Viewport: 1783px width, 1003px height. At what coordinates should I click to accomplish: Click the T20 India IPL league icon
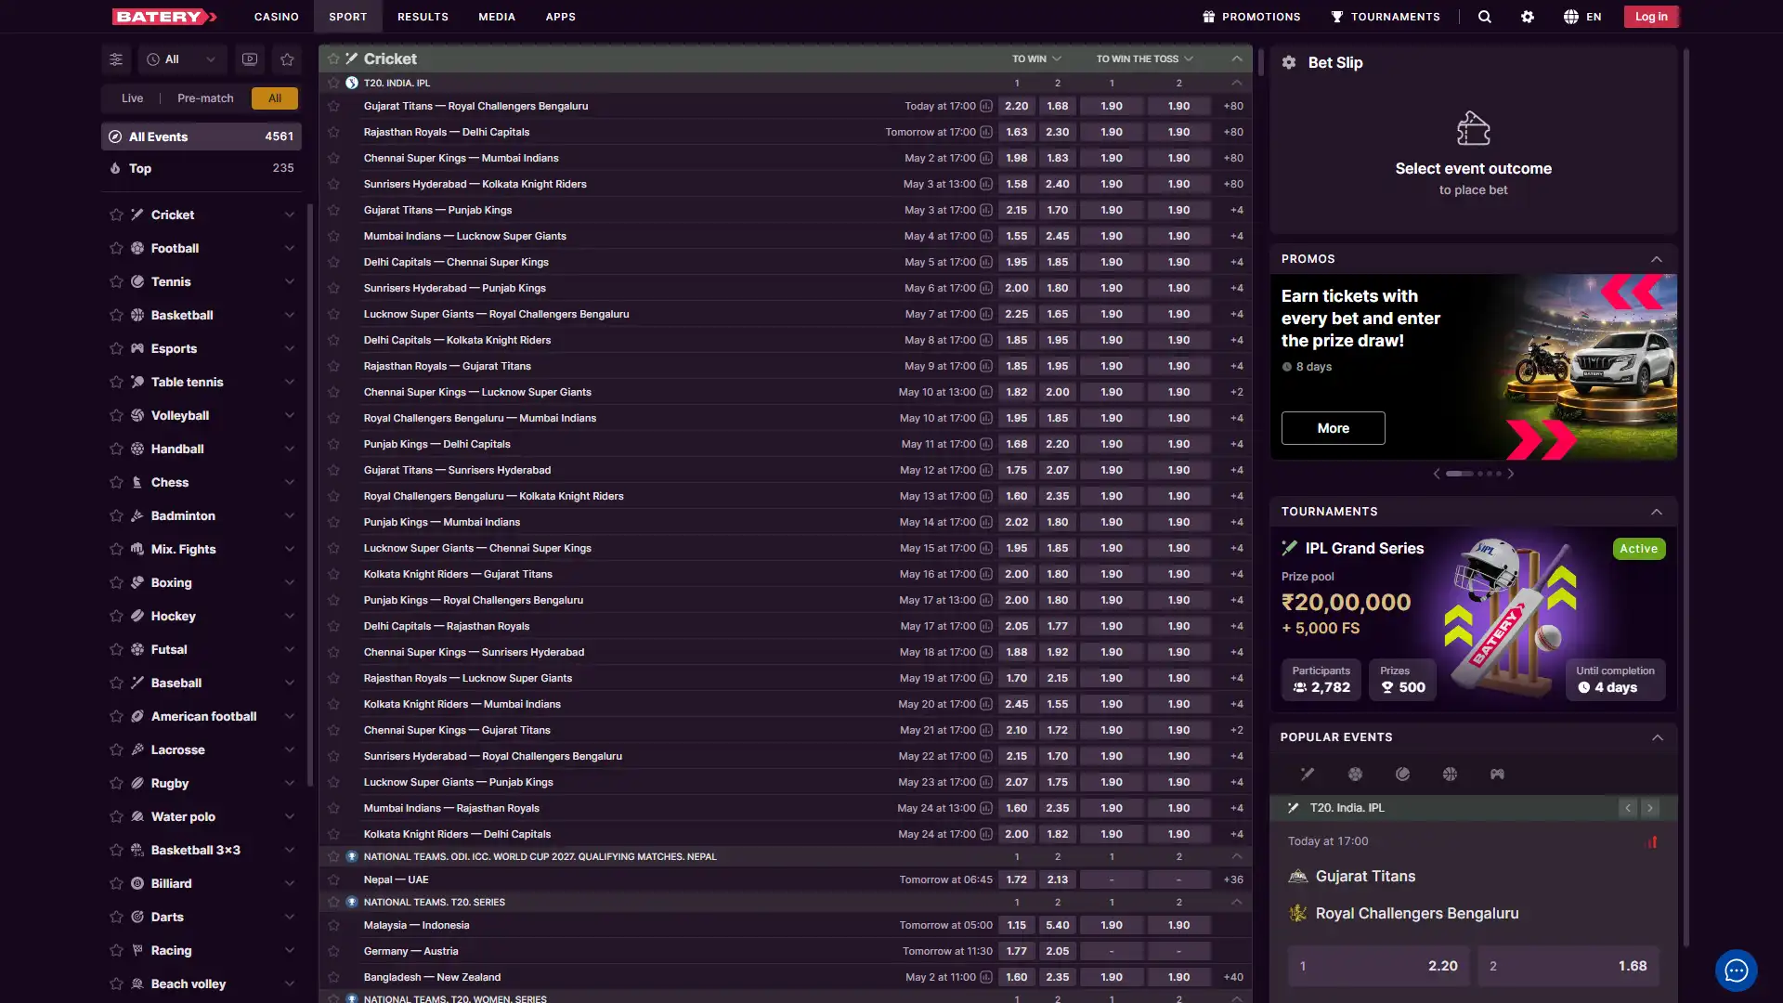click(x=352, y=83)
